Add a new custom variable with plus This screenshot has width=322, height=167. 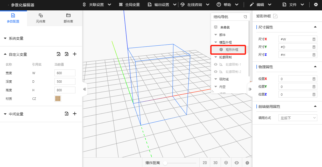click(x=75, y=54)
